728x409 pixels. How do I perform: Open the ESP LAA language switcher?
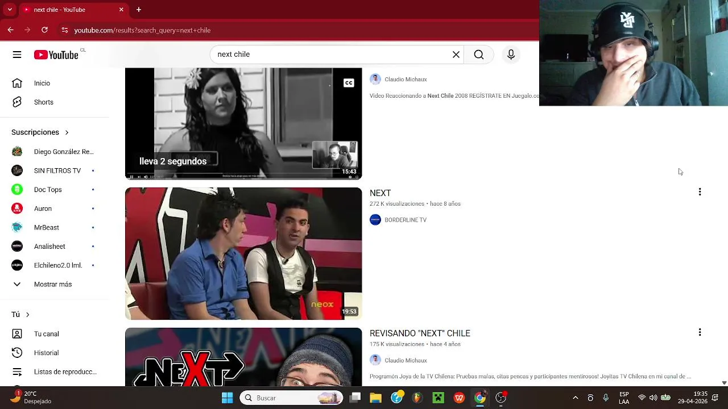pos(624,398)
